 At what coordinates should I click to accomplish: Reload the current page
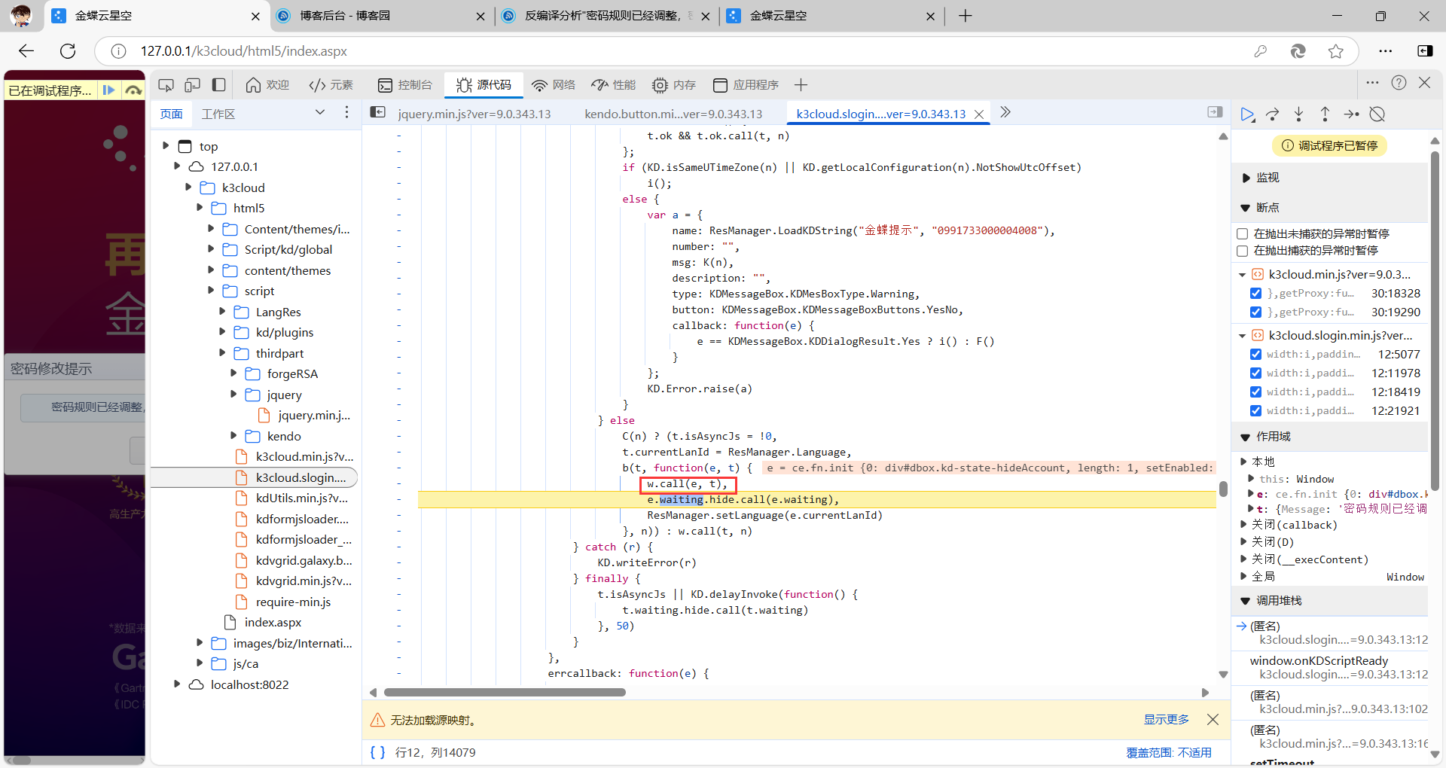[x=68, y=51]
